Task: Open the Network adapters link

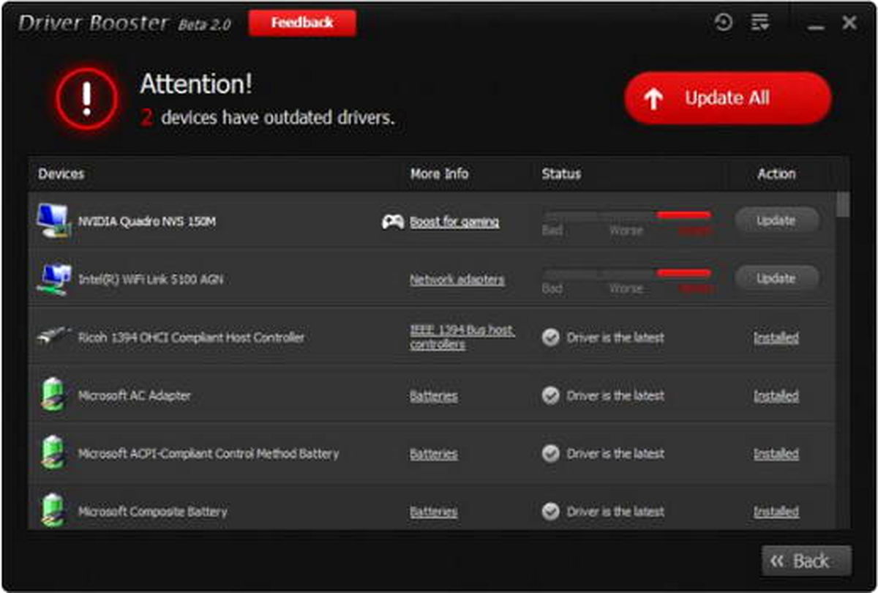Action: 457,279
